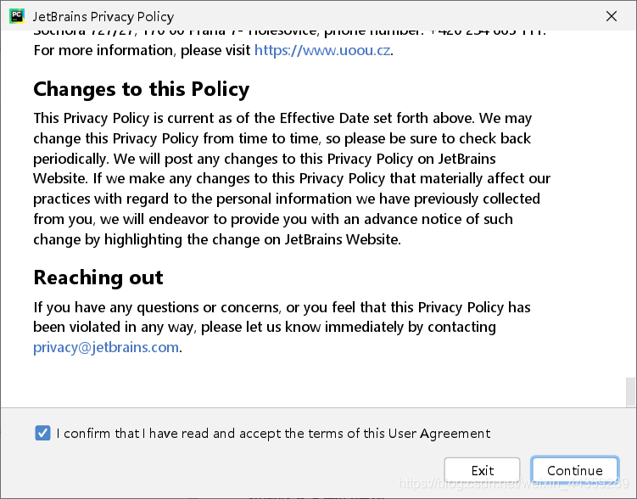Viewport: 637px width, 499px height.
Task: Click the Continue button
Action: (x=575, y=470)
